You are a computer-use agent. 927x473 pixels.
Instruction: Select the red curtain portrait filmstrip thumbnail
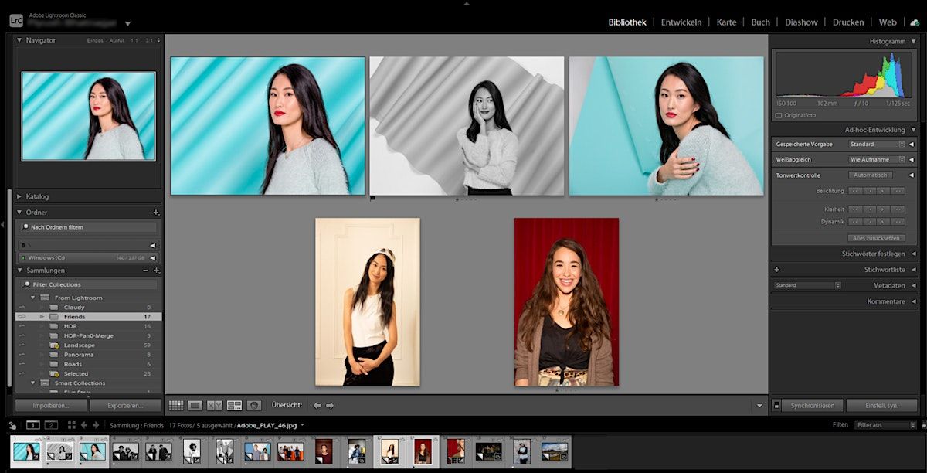pyautogui.click(x=423, y=451)
